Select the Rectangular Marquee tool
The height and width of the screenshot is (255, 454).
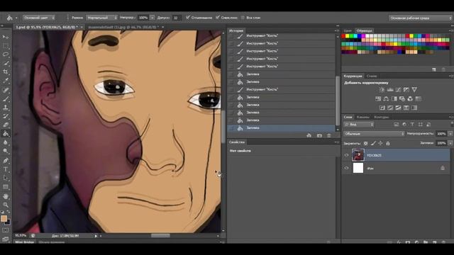(6, 45)
